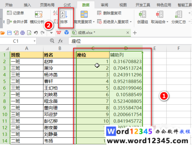
Task: Select row 5 header
Action: point(5,81)
